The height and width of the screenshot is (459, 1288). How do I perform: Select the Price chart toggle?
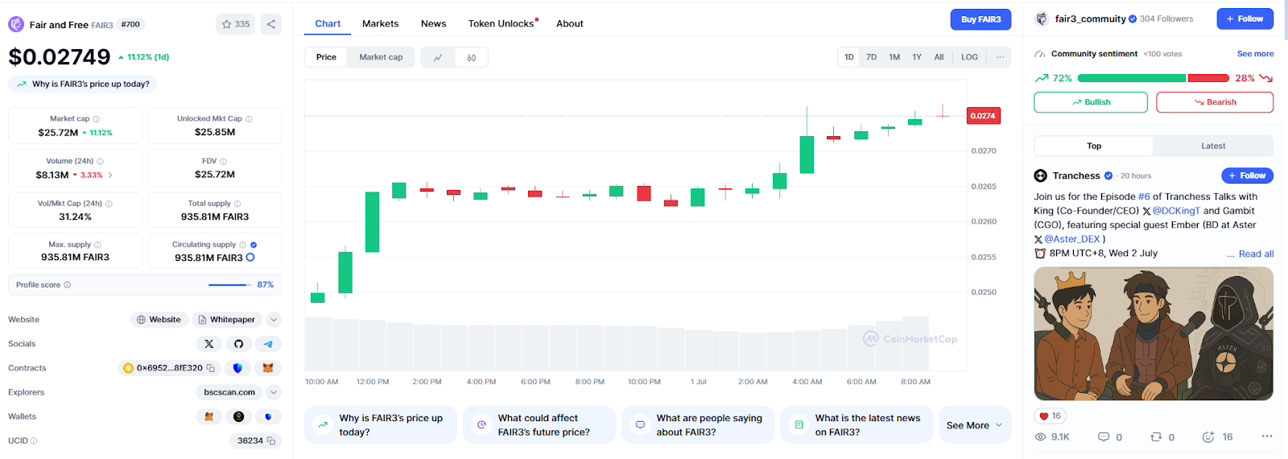(x=326, y=57)
